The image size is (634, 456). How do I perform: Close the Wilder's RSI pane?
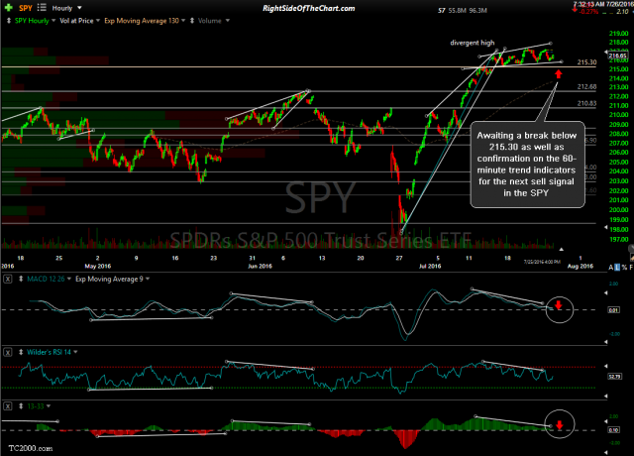8,352
